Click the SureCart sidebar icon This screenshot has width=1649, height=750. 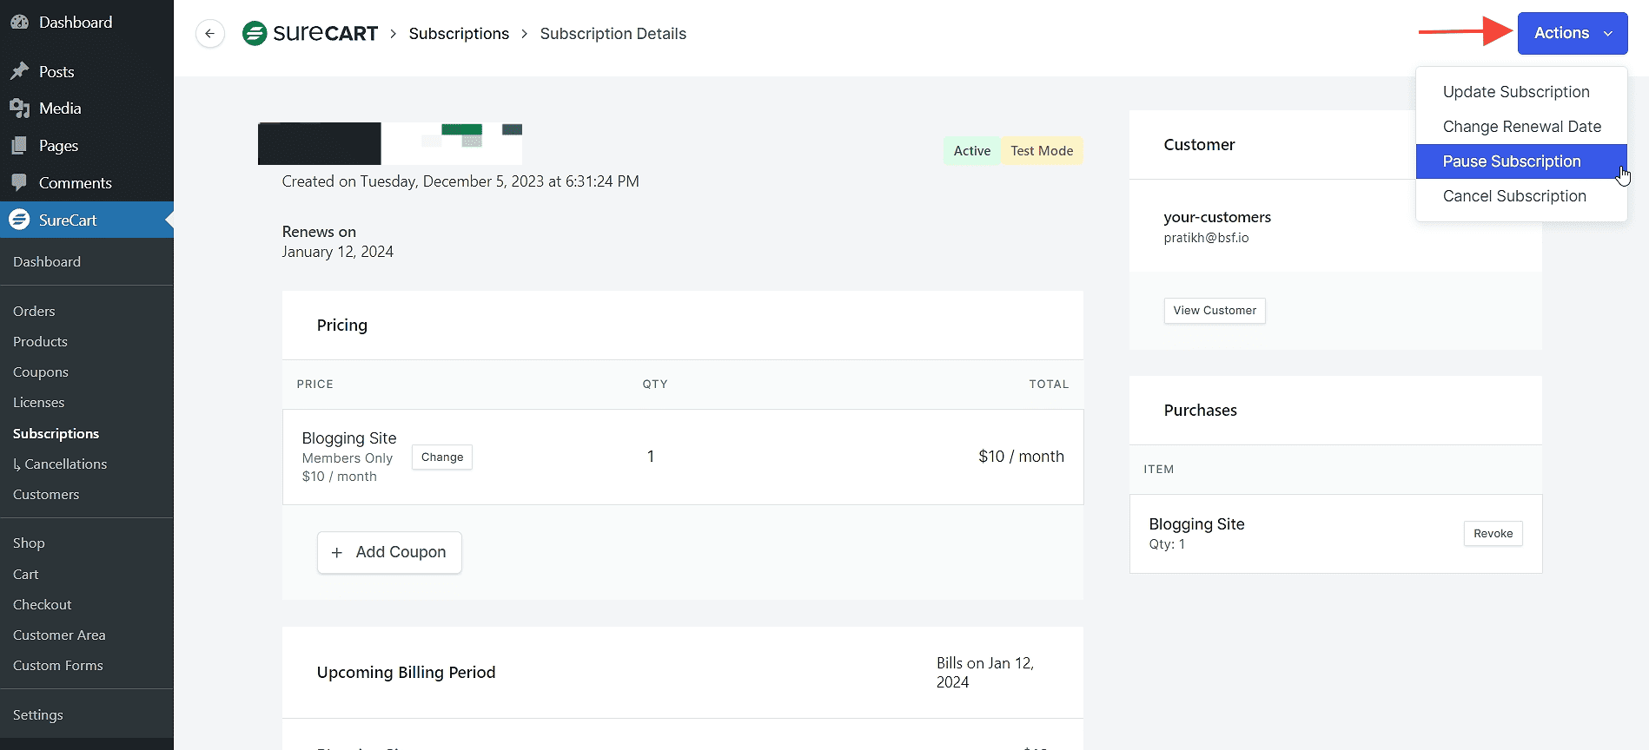coord(20,220)
